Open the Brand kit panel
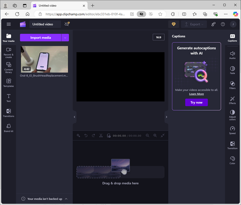 (x=9, y=128)
